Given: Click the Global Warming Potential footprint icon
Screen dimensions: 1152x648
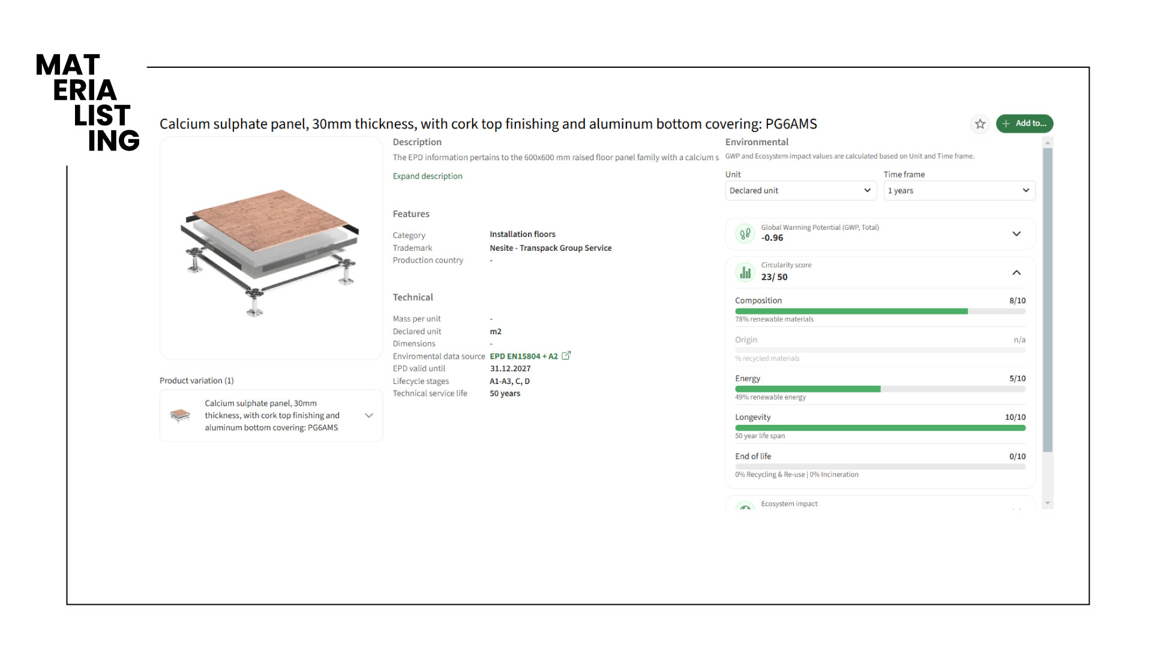Looking at the screenshot, I should coord(745,233).
